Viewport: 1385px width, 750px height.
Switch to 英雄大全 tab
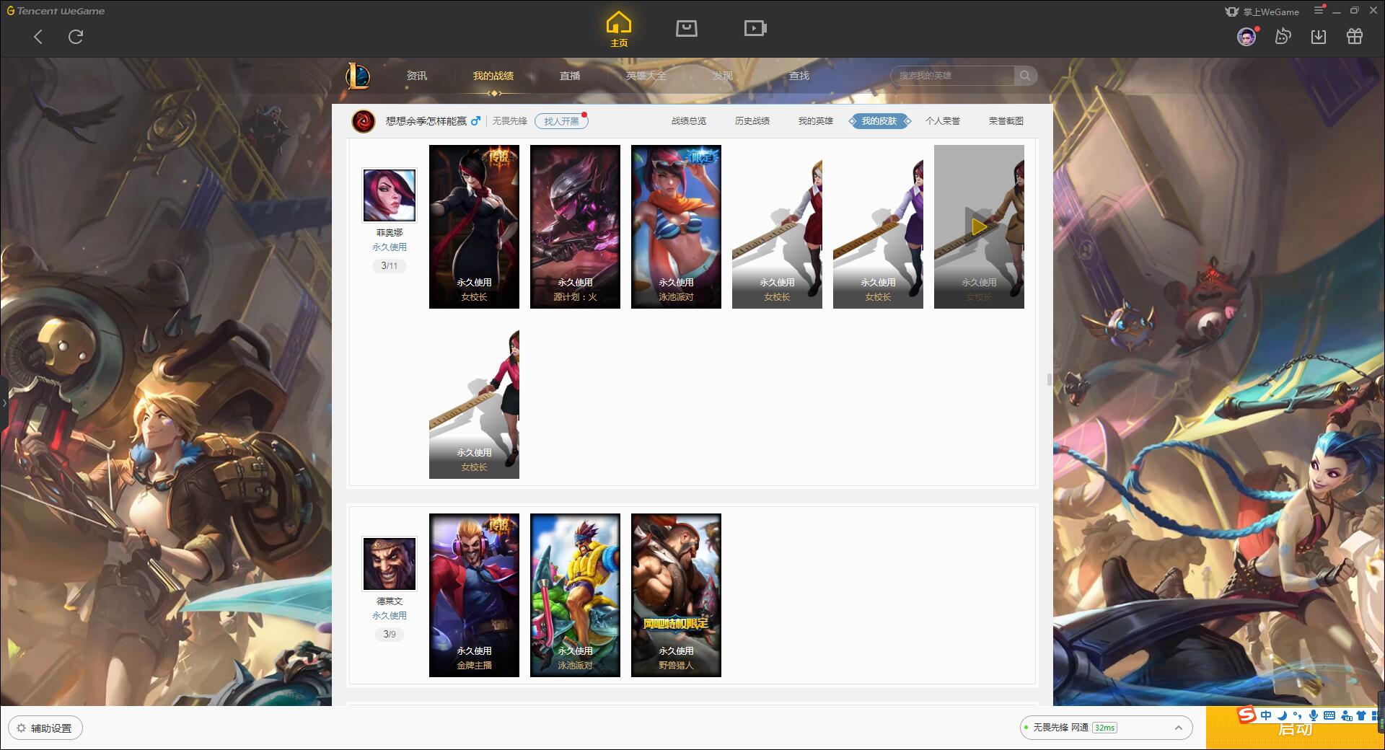click(x=646, y=76)
